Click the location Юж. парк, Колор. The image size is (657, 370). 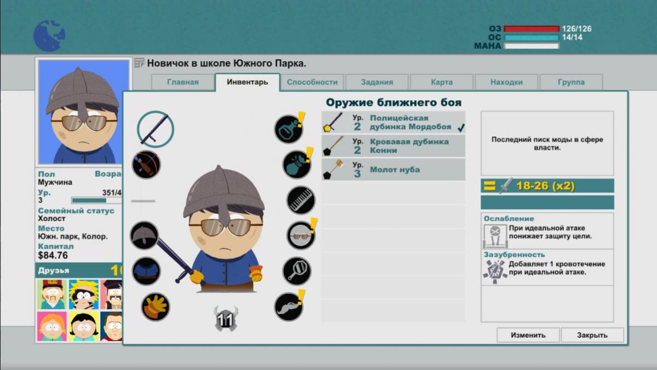73,236
